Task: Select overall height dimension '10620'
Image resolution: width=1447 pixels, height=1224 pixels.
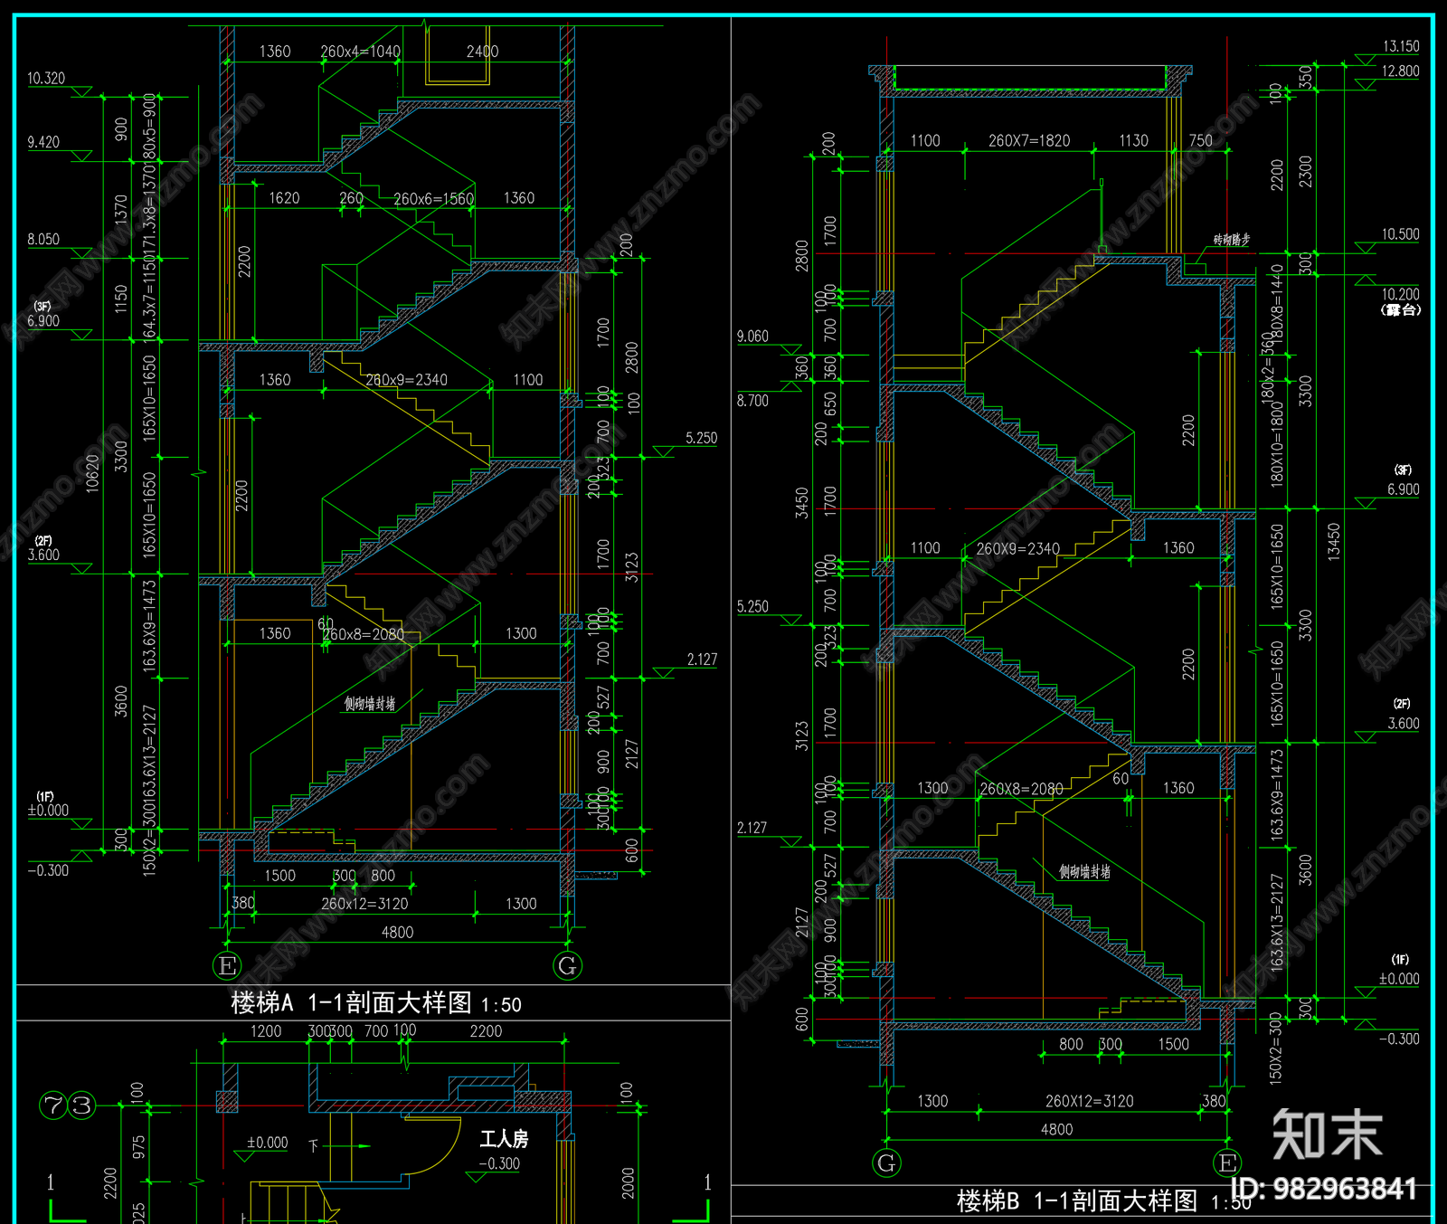Action: pos(92,473)
